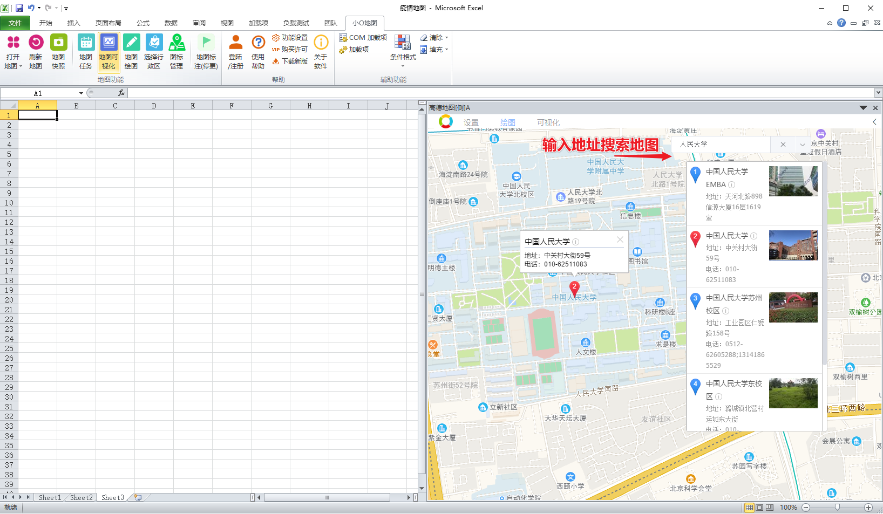Click zoom in plus button in status bar
The image size is (883, 514).
point(868,508)
